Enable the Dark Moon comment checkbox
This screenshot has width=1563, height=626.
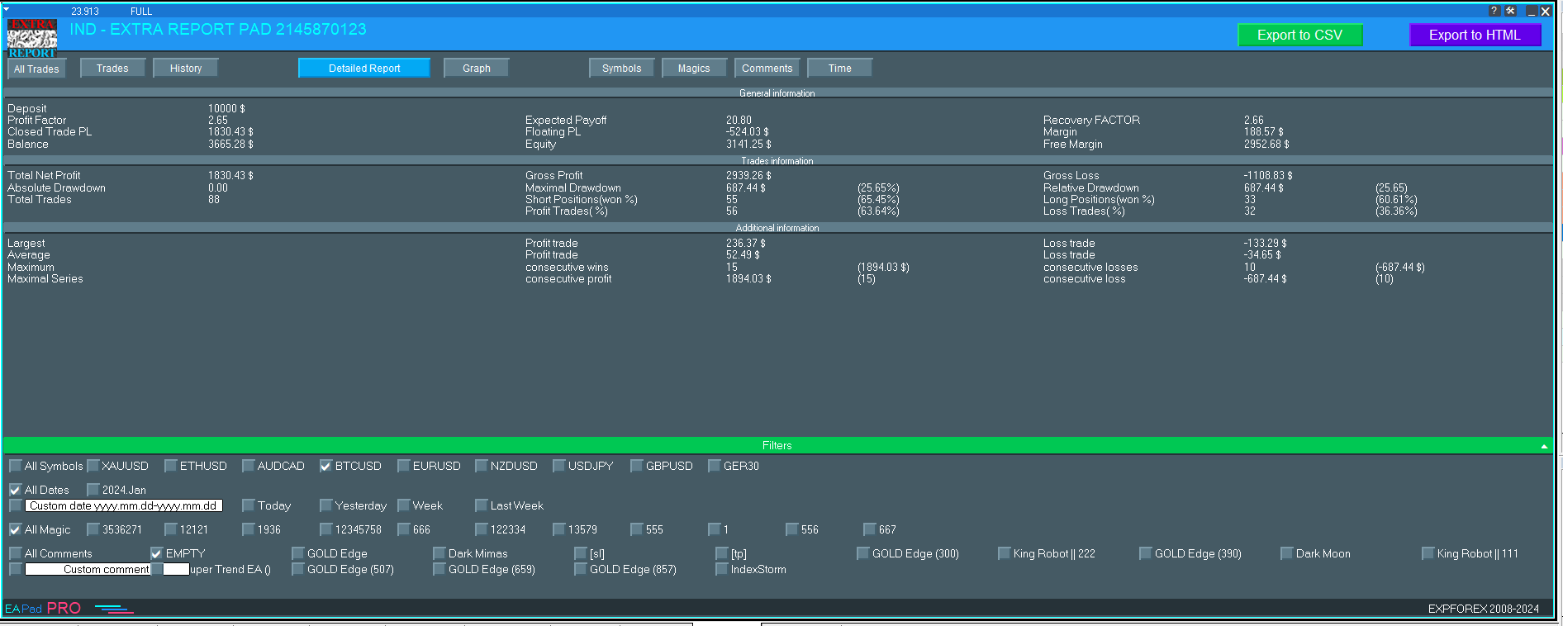(x=1286, y=553)
